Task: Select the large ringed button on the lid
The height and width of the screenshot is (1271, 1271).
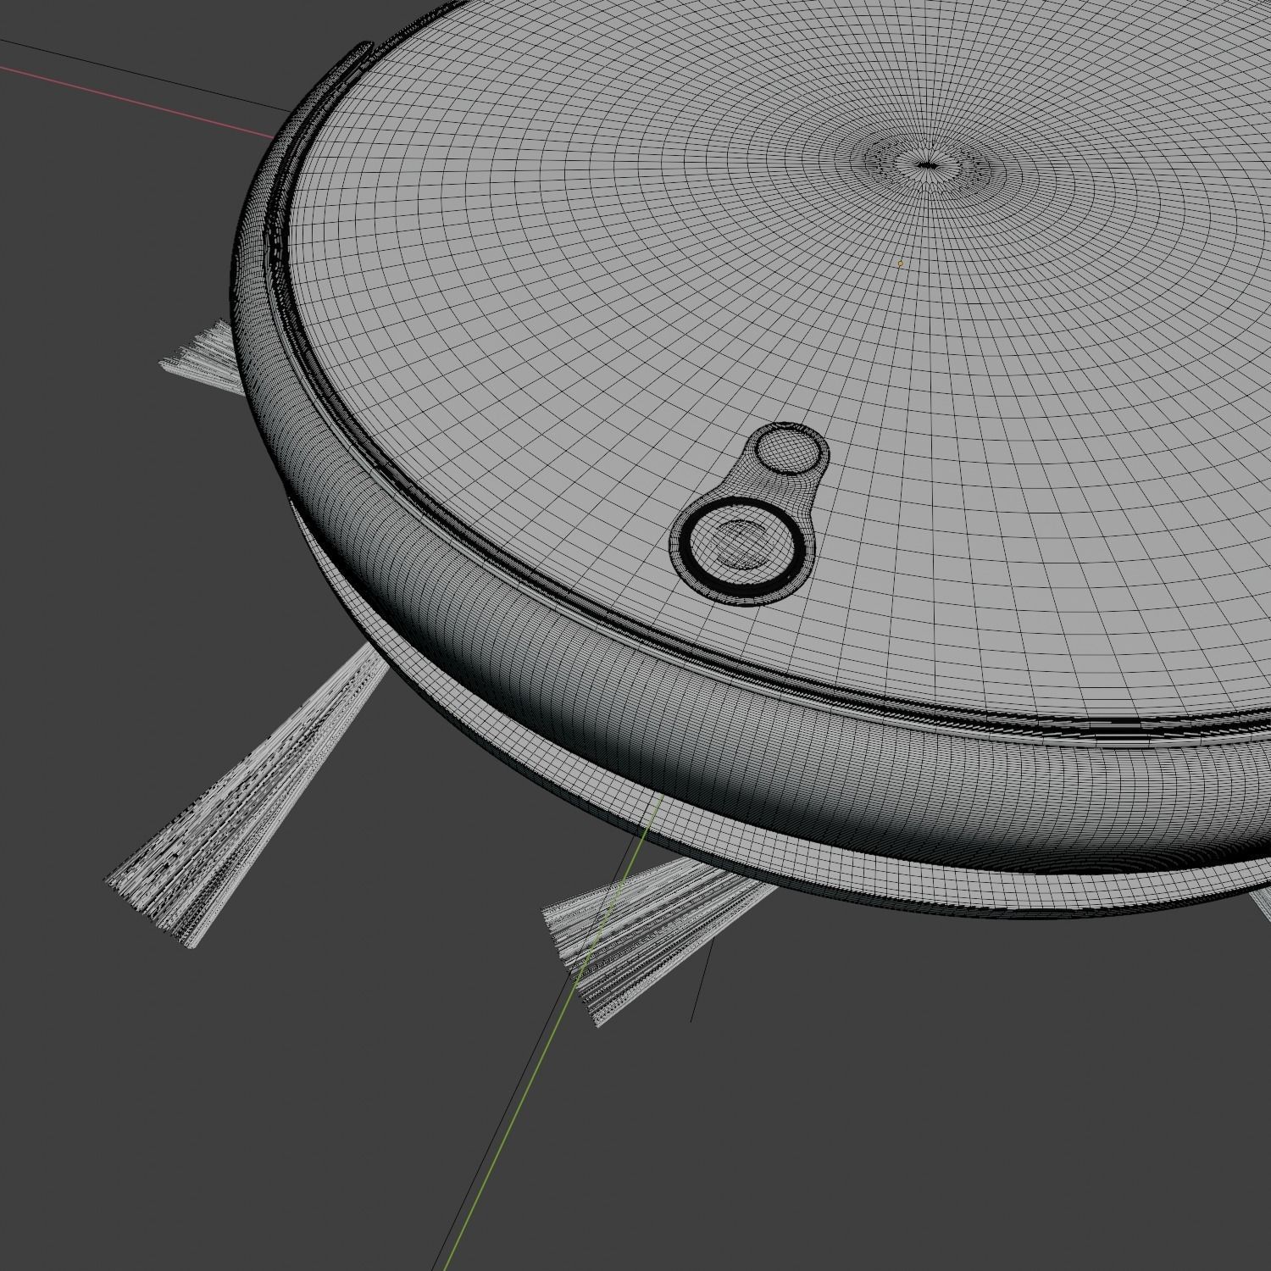Action: click(741, 548)
